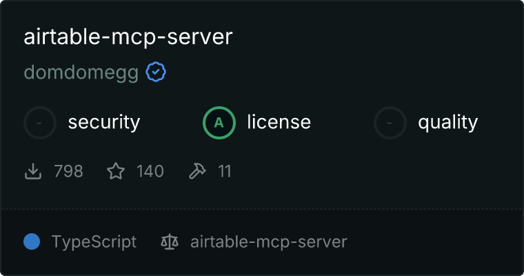Visit the domdomegg author profile
Viewport: 524px width, 276px height.
81,72
